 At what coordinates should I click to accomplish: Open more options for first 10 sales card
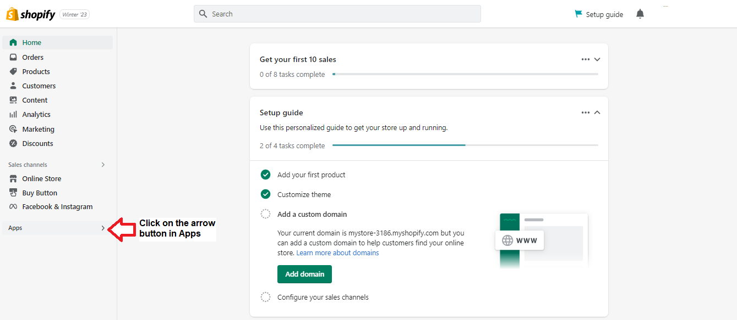585,59
